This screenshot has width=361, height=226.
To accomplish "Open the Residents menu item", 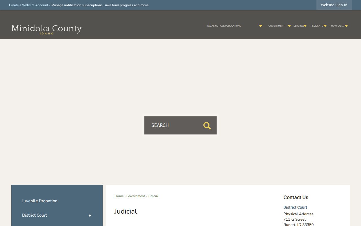I will click(x=317, y=26).
